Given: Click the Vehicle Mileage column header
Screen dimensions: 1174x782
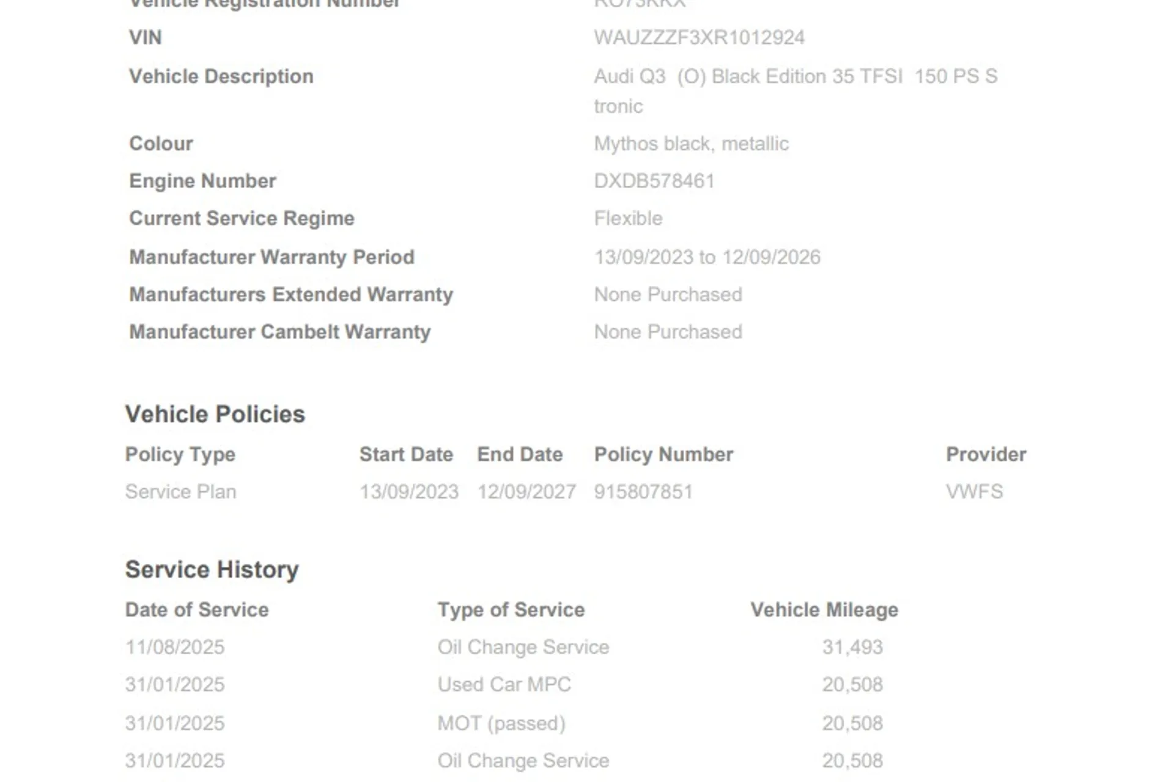Looking at the screenshot, I should tap(824, 610).
